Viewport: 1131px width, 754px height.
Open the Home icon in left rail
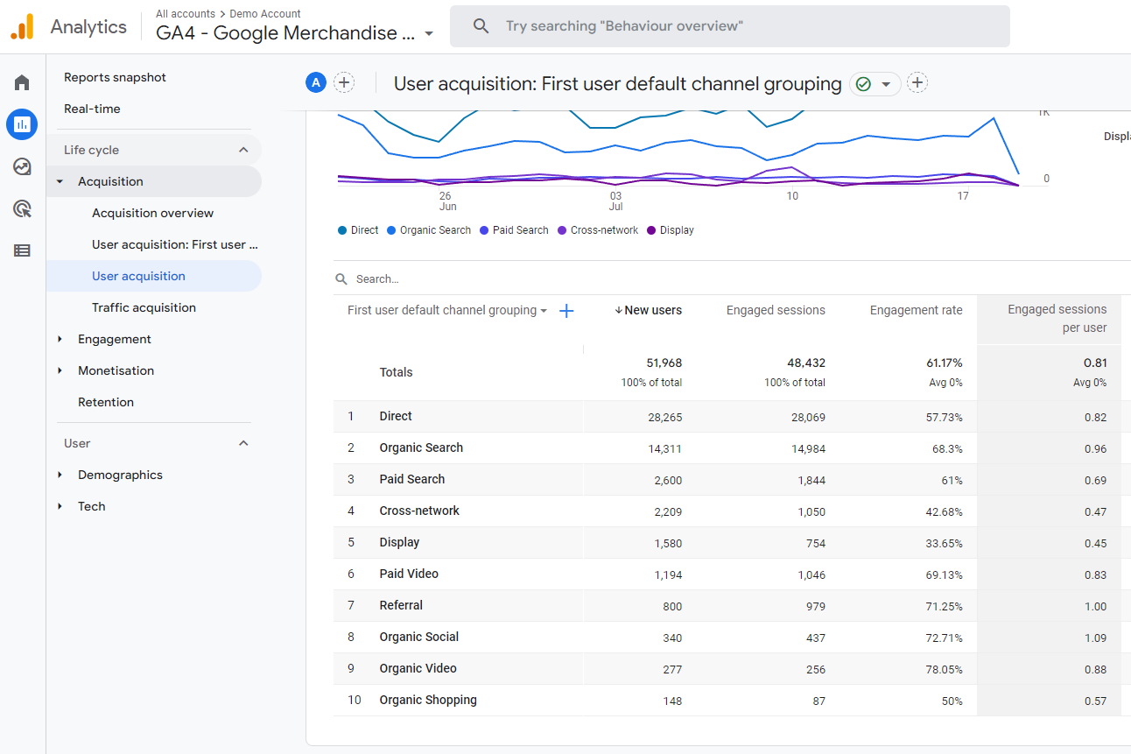22,83
